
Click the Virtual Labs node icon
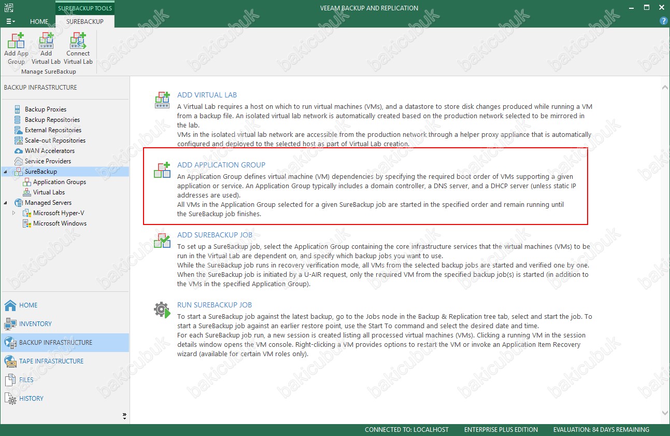[x=27, y=192]
